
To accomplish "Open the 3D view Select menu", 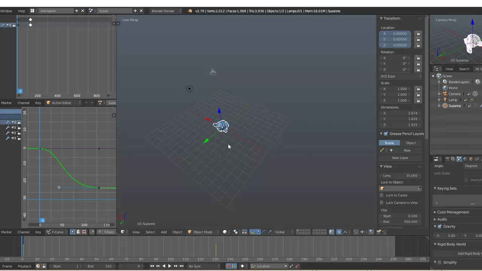I will pos(150,232).
